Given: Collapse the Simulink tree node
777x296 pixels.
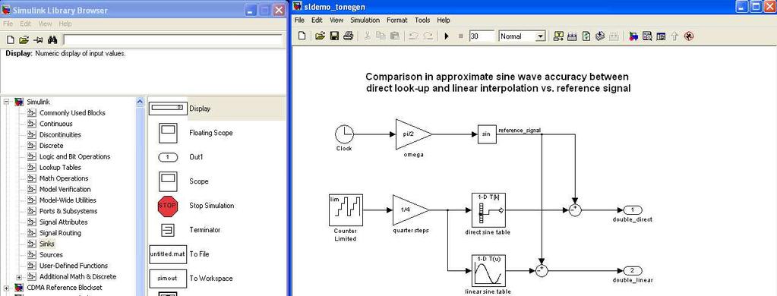Looking at the screenshot, I should coord(6,102).
